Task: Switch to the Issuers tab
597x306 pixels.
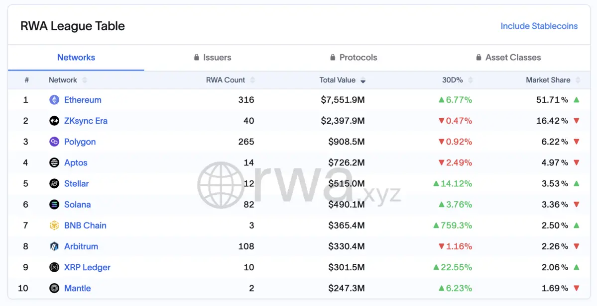Action: pos(212,58)
